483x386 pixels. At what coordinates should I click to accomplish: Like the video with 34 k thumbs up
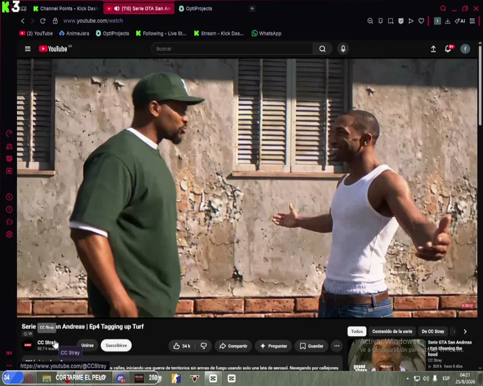coord(181,346)
